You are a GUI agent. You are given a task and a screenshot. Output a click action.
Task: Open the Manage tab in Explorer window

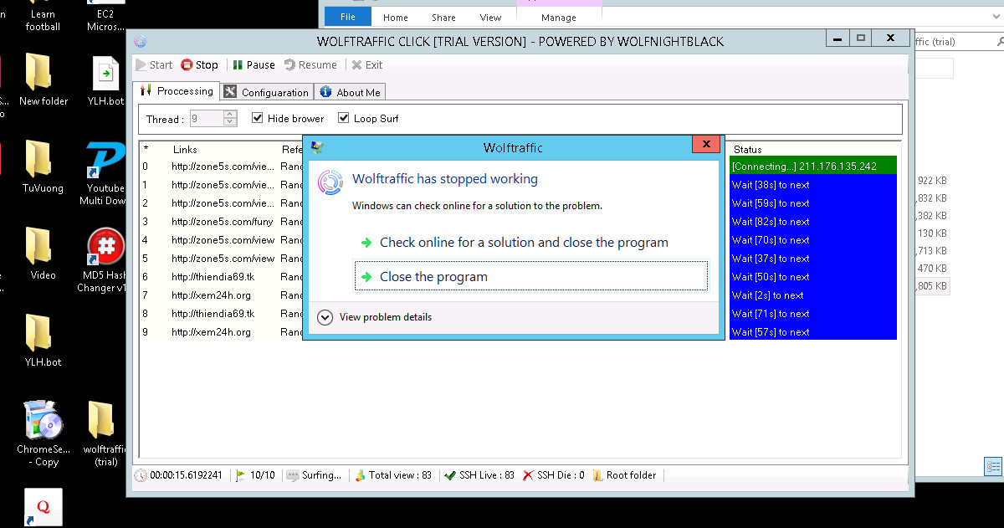(x=559, y=18)
